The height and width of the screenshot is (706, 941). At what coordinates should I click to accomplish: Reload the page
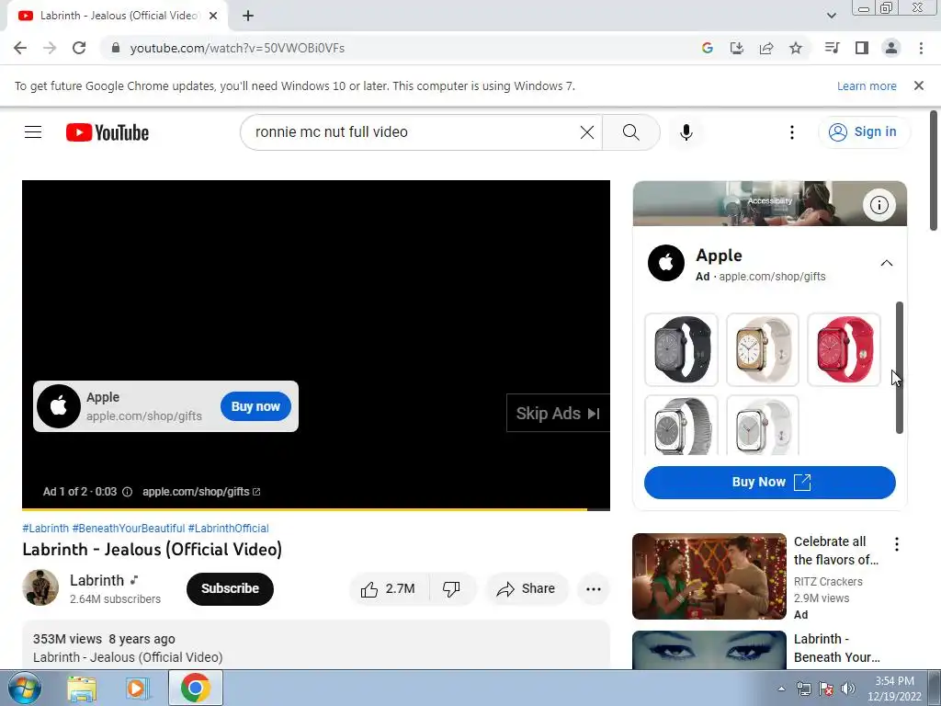(79, 48)
